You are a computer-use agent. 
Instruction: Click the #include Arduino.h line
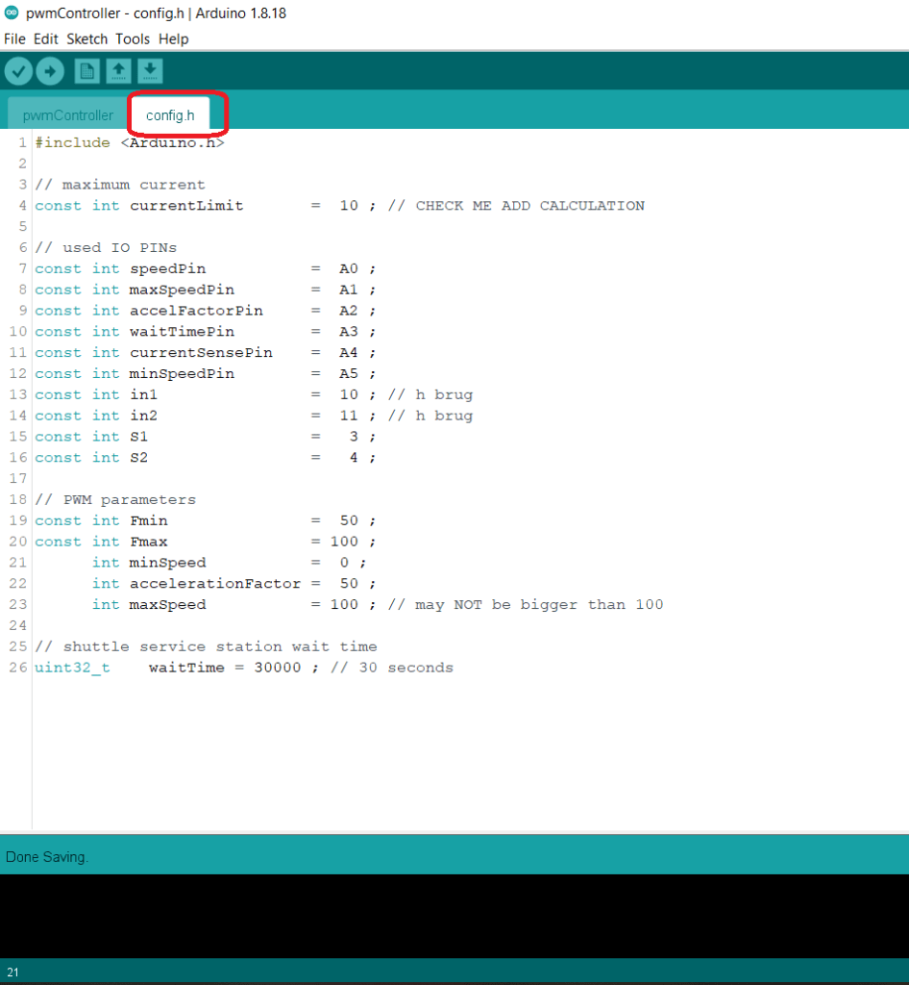[x=130, y=142]
